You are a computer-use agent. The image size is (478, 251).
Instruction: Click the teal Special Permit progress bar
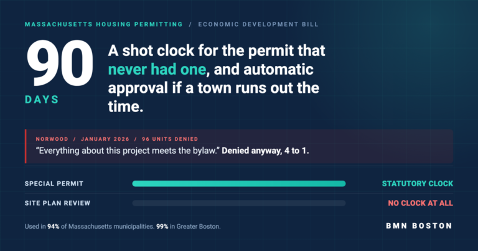pos(239,184)
